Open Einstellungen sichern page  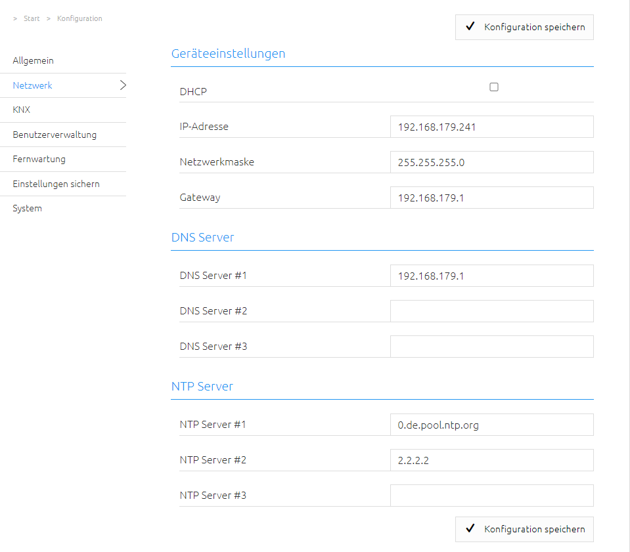coord(56,184)
